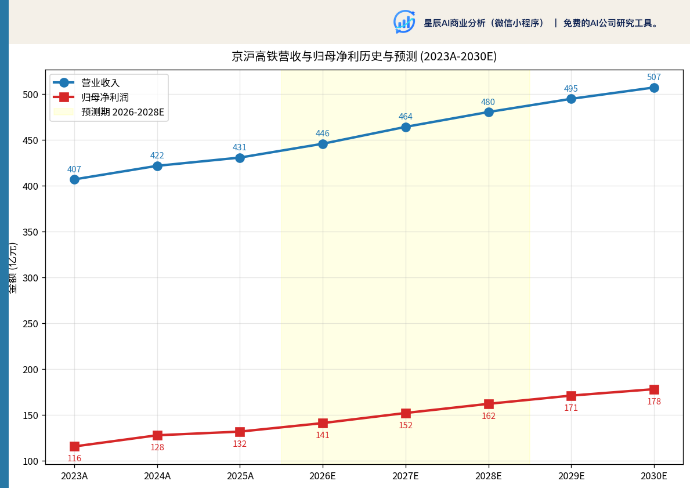The width and height of the screenshot is (690, 488).
Task: Click the revenue data label 446
Action: click(x=323, y=133)
